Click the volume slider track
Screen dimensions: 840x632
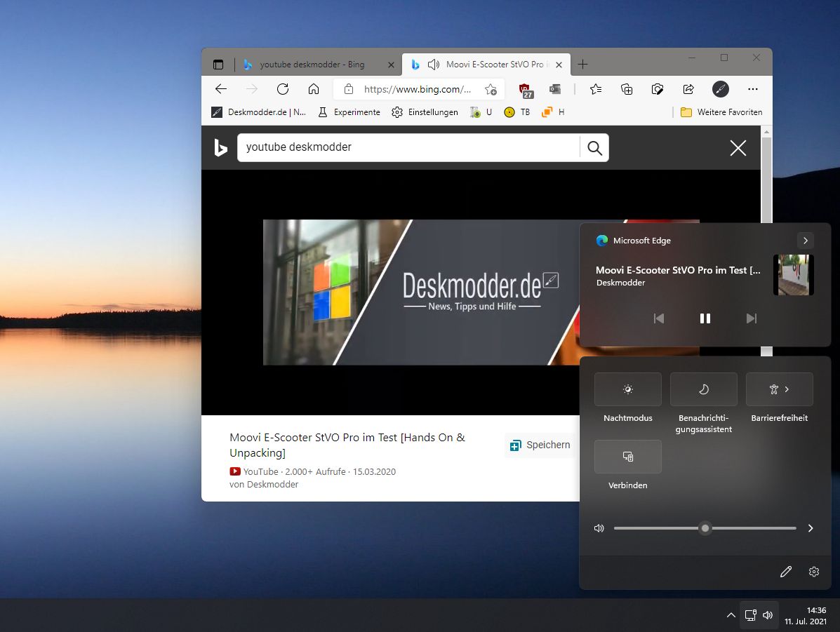(705, 528)
